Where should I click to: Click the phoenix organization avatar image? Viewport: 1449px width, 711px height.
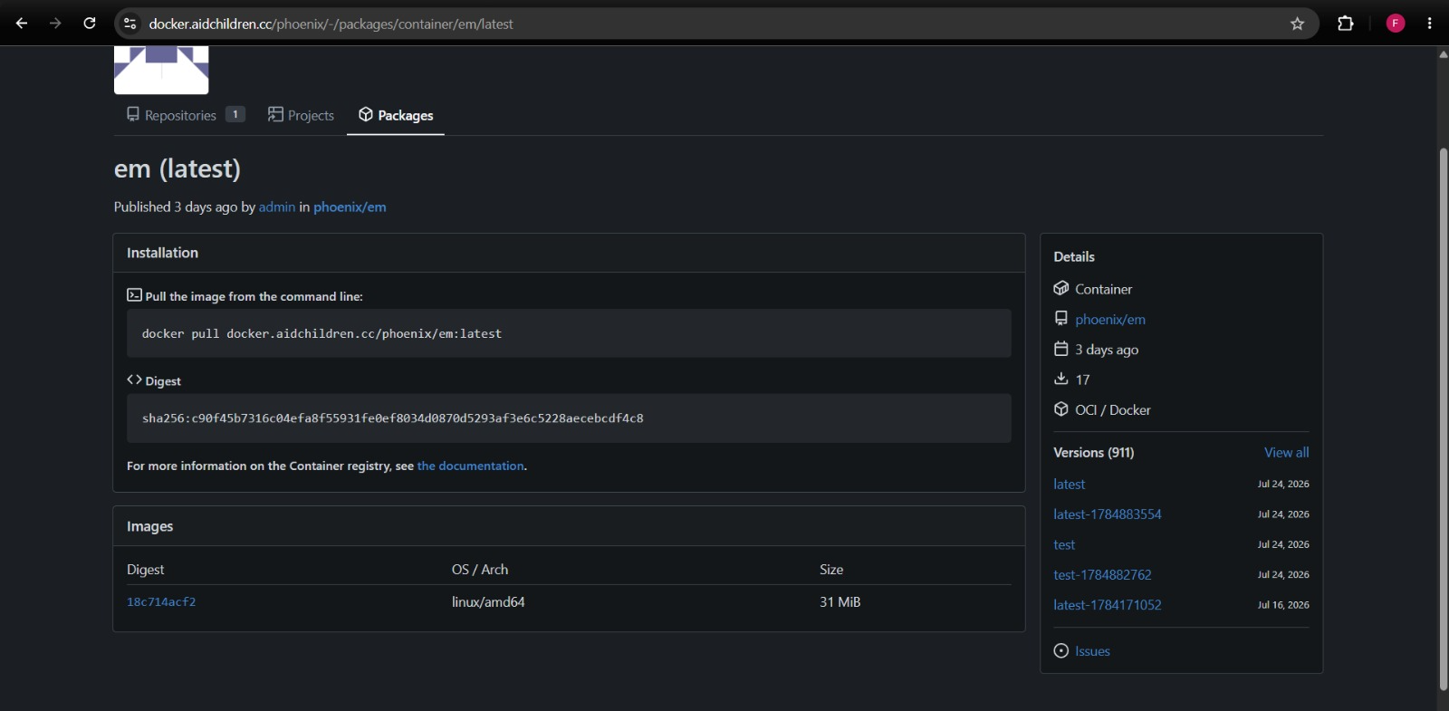pos(161,70)
